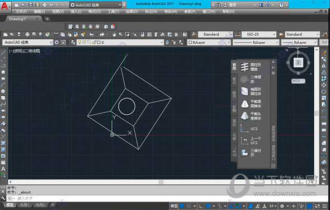Image resolution: width=330 pixels, height=210 pixels.
Task: Click the viewport label at canvas top-left
Action: click(x=25, y=51)
